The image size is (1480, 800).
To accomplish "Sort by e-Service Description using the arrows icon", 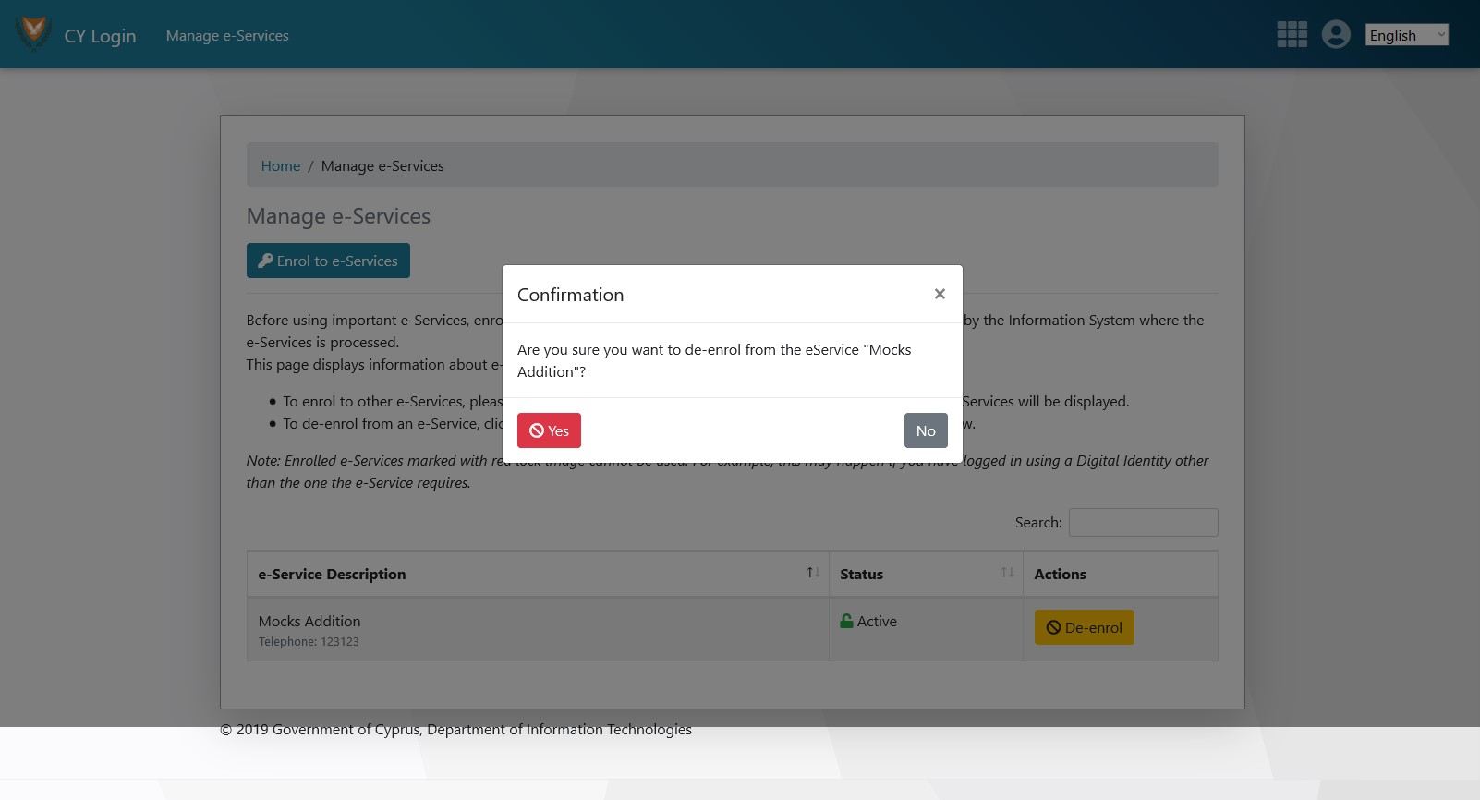I will pyautogui.click(x=813, y=573).
